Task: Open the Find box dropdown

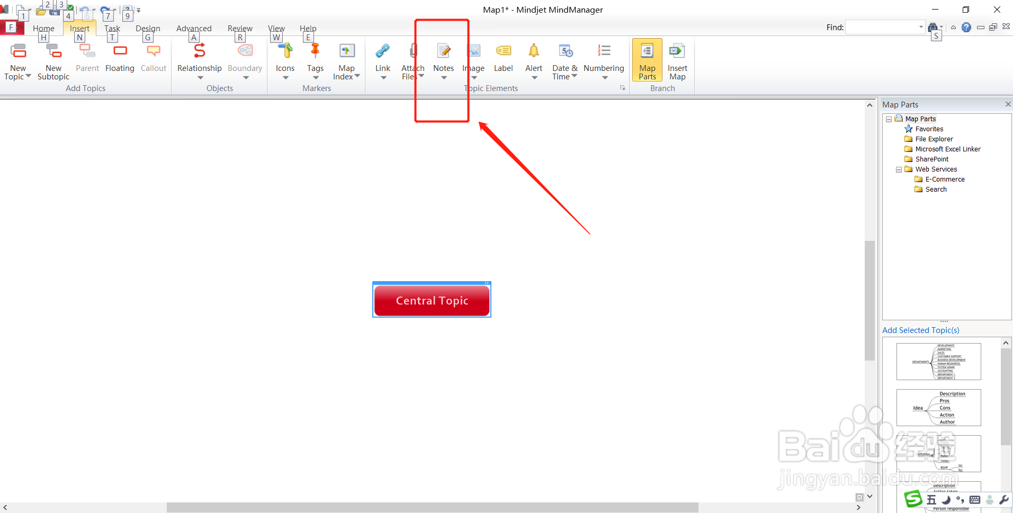Action: (x=921, y=27)
